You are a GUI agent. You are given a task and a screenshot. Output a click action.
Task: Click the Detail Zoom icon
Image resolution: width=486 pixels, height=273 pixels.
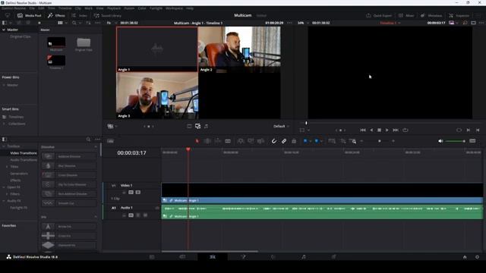click(x=342, y=141)
